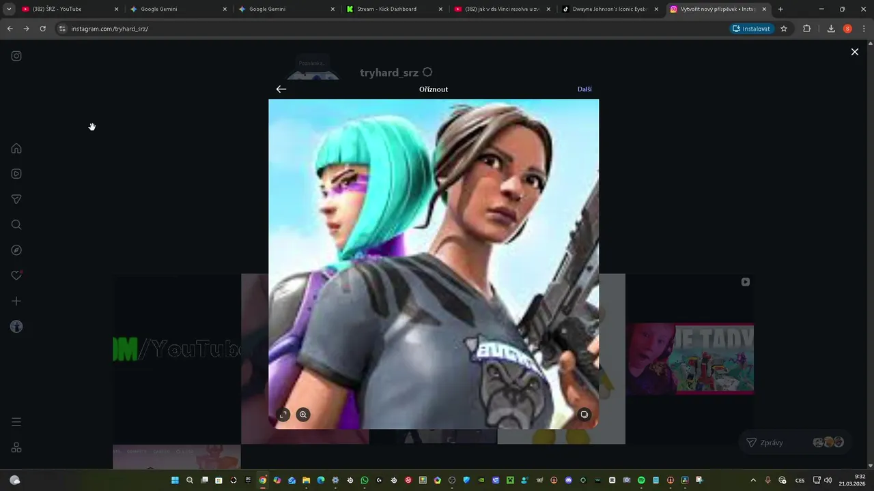The image size is (874, 491).
Task: Open the Chrome three-dot menu
Action: [864, 29]
